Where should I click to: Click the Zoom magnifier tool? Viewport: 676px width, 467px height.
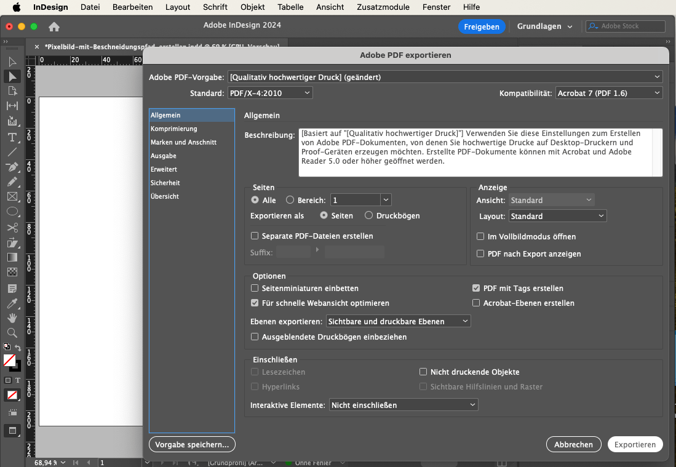(12, 333)
